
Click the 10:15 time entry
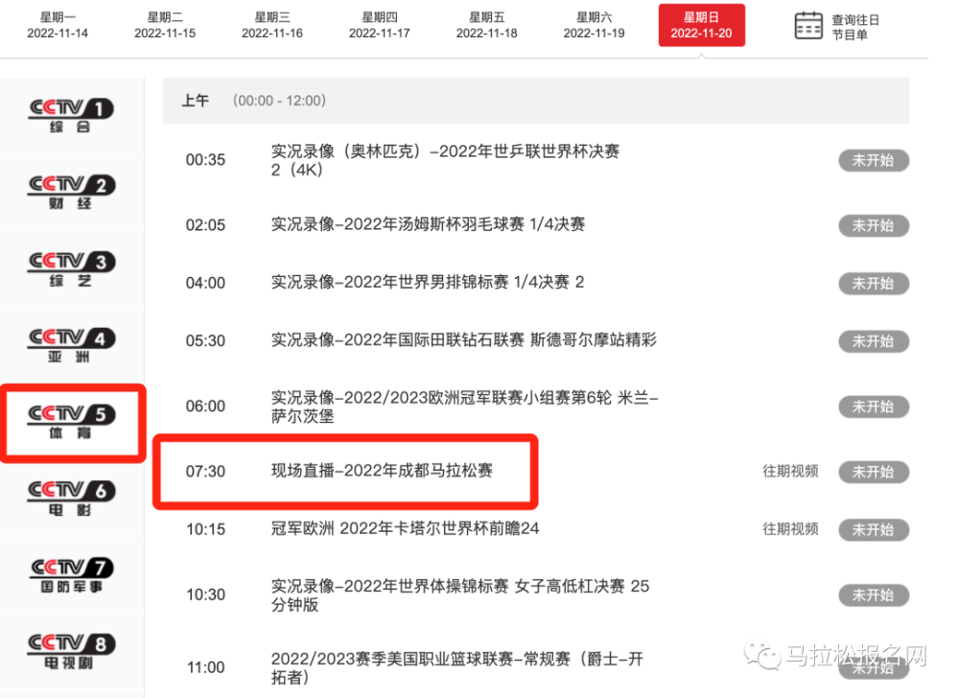coord(205,529)
